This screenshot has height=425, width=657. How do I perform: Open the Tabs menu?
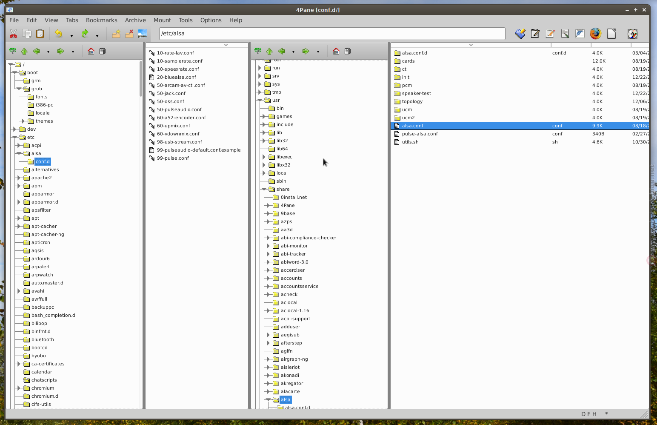tap(72, 20)
